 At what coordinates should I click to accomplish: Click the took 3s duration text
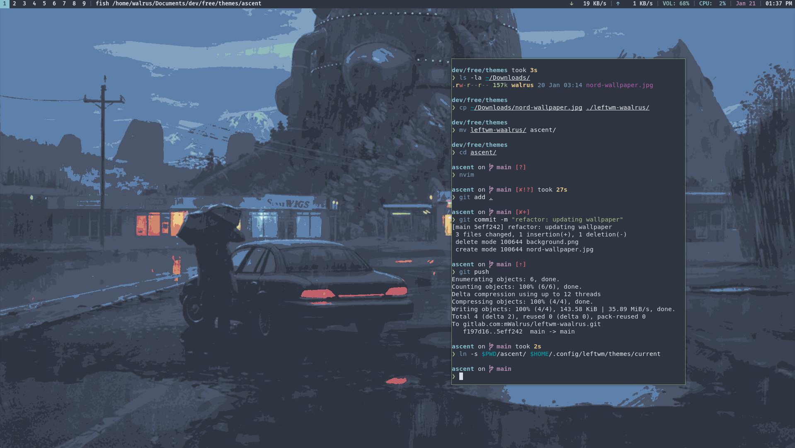tap(524, 71)
